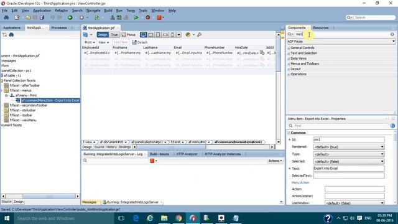
Task: Click the hierarchy icon in structure pane toolbar
Action: click(x=4, y=35)
